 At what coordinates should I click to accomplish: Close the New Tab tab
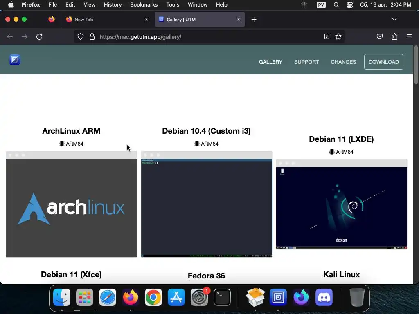pyautogui.click(x=146, y=19)
